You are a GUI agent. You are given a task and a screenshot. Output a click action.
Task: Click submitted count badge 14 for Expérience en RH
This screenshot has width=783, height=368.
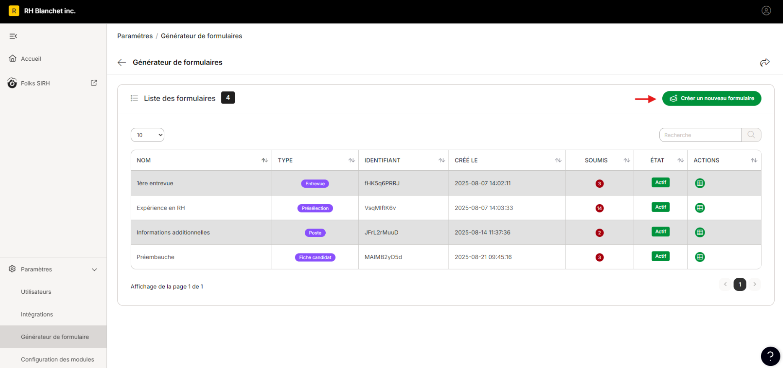pos(599,208)
